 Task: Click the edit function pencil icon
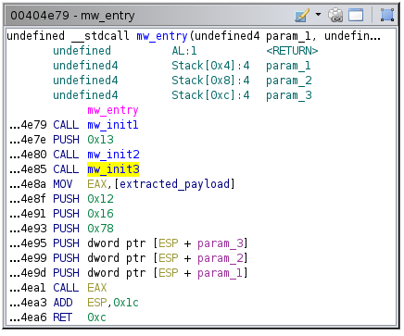click(302, 15)
